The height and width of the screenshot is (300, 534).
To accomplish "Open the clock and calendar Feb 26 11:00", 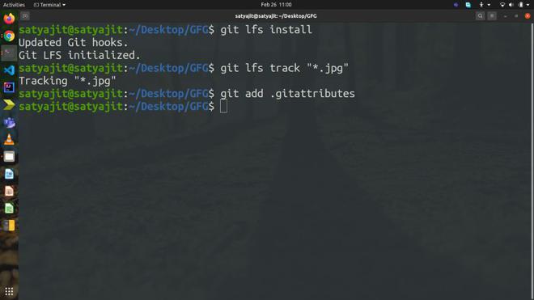I will 276,5.
